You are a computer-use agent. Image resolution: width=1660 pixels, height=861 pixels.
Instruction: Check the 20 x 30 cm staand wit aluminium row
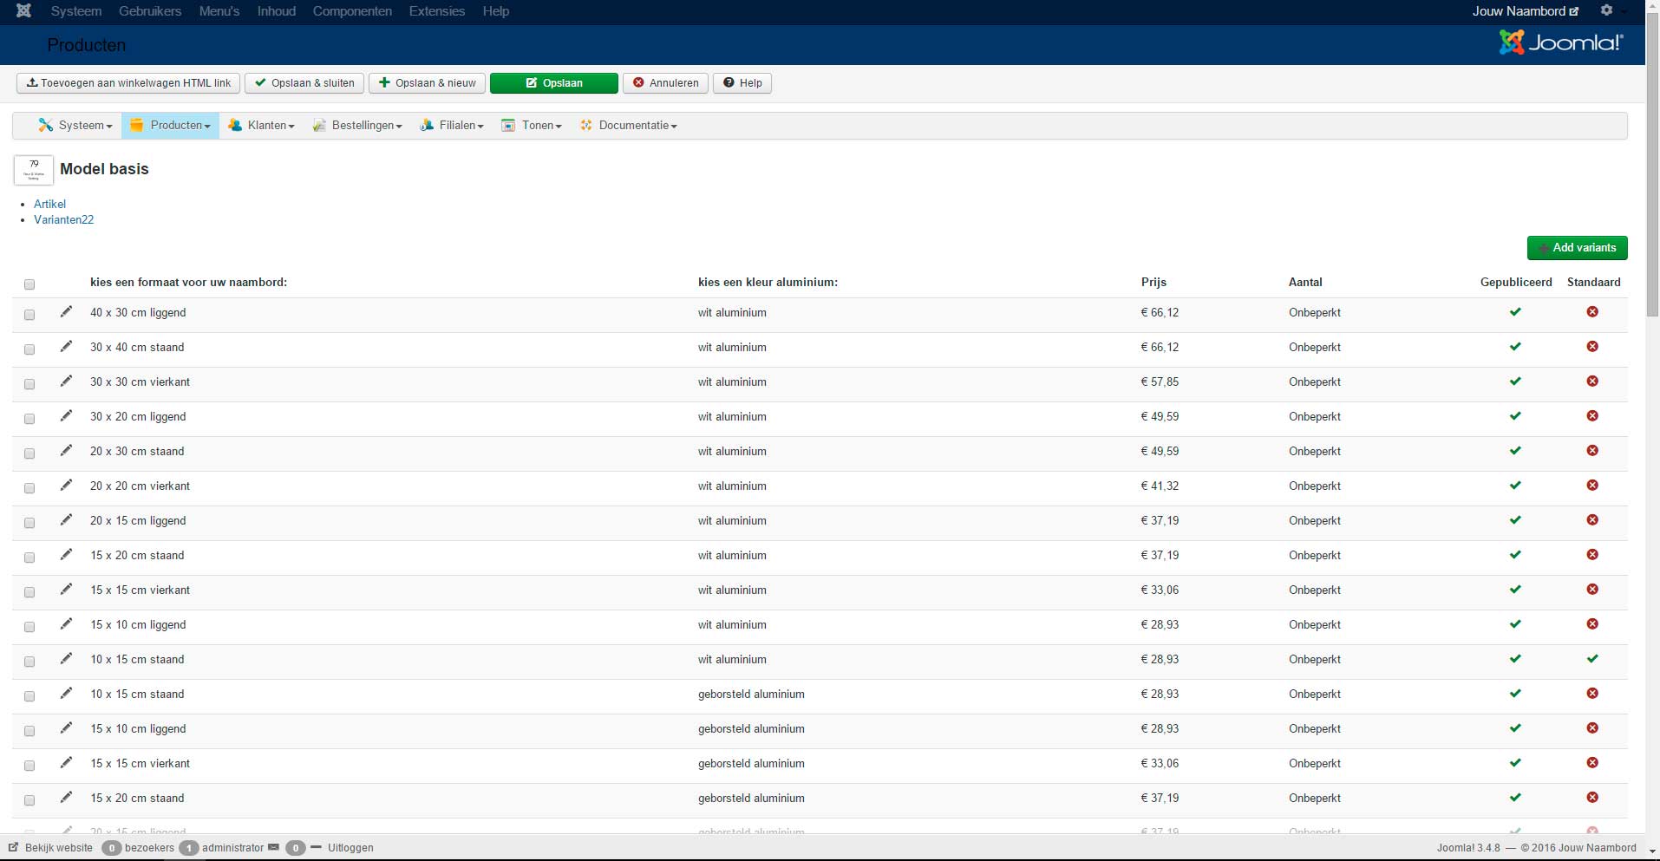click(x=29, y=453)
